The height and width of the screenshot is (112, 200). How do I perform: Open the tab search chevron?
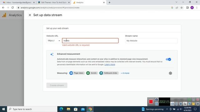pyautogui.click(x=176, y=2)
